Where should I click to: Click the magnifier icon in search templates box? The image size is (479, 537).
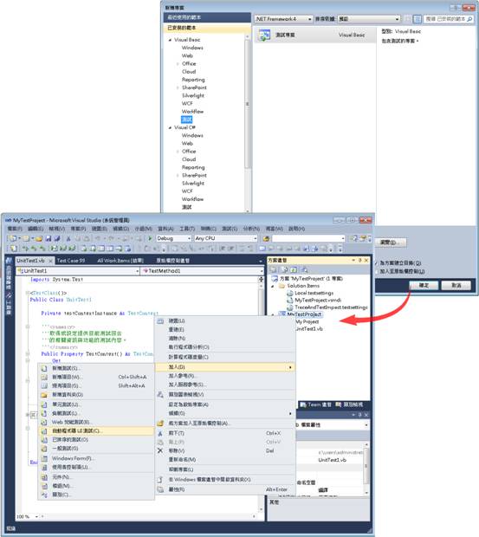coord(469,19)
